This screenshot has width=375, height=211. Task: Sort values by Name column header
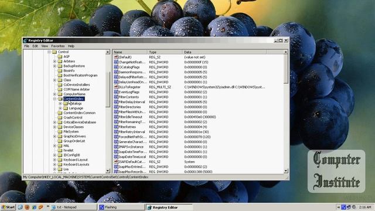pos(130,52)
